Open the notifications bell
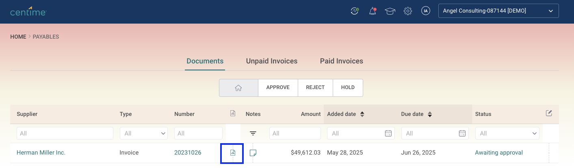The height and width of the screenshot is (168, 574). pyautogui.click(x=373, y=11)
